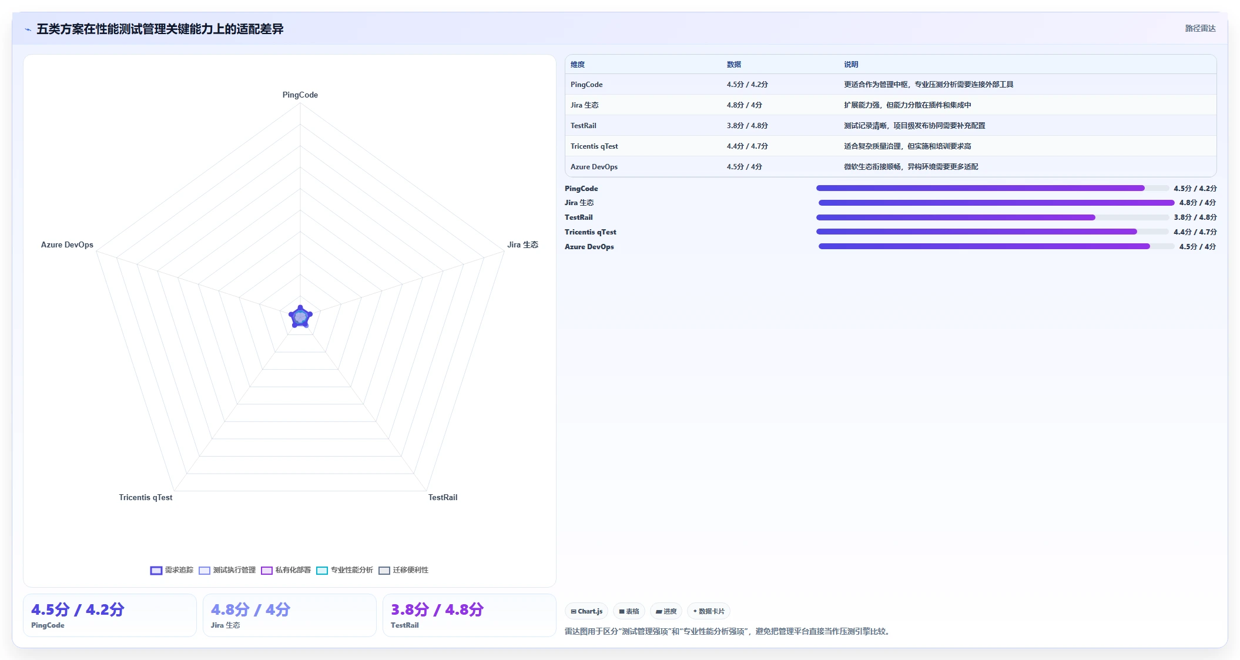Click the 进度 tag chip
Screen dimensions: 1240x660
(666, 611)
